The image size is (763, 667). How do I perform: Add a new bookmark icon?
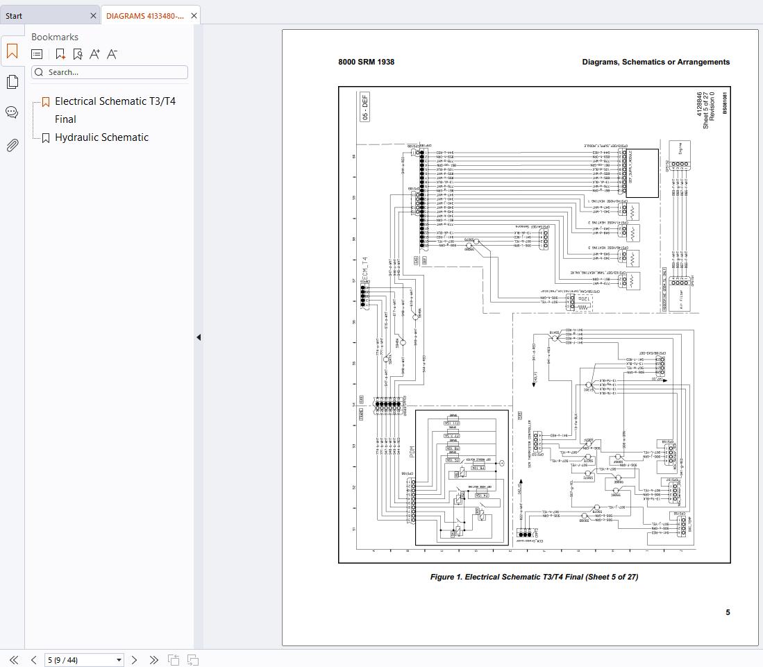(x=60, y=54)
